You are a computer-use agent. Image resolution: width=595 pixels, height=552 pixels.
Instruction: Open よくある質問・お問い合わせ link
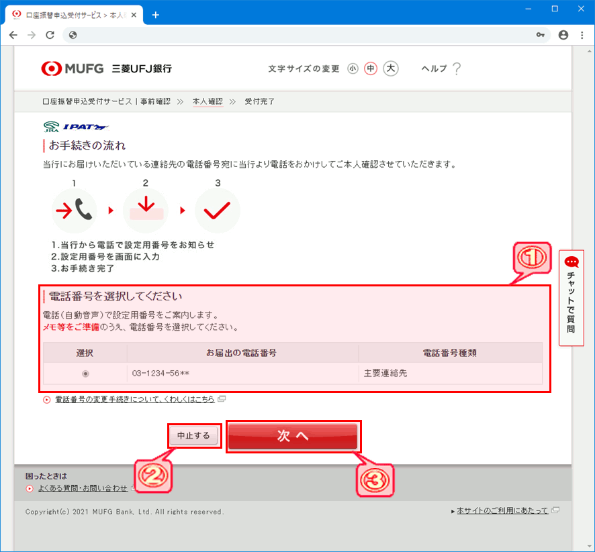pyautogui.click(x=83, y=488)
